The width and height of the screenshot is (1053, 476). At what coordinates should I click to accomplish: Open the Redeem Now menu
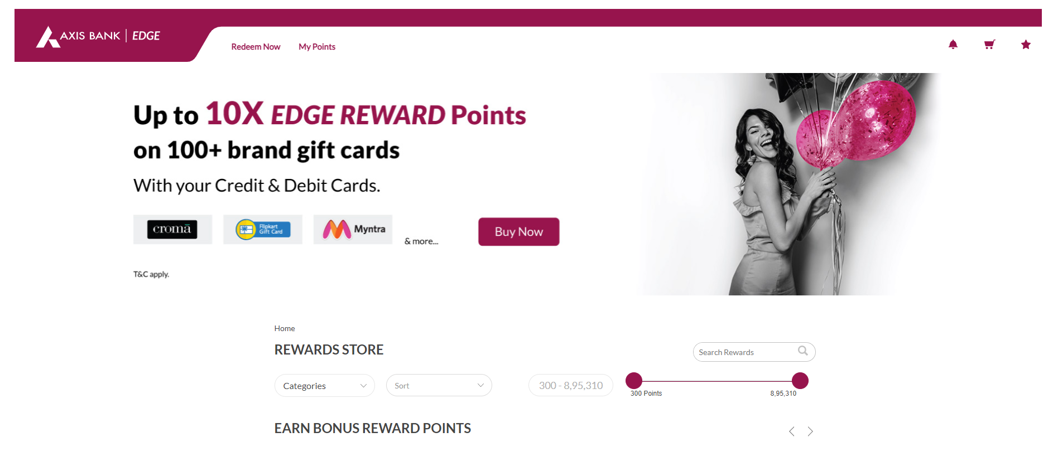[x=256, y=47]
